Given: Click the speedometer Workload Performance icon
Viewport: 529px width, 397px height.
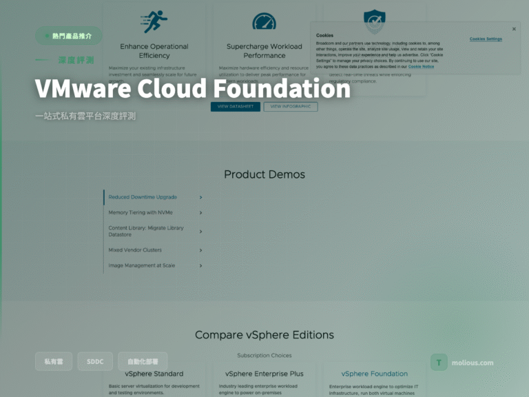Looking at the screenshot, I should point(264,21).
